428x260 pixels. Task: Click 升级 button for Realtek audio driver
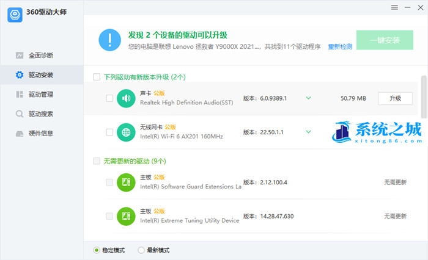point(395,98)
